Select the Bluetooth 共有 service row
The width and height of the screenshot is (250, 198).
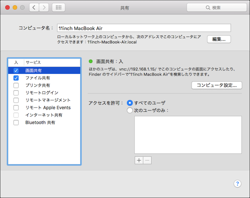click(44, 122)
